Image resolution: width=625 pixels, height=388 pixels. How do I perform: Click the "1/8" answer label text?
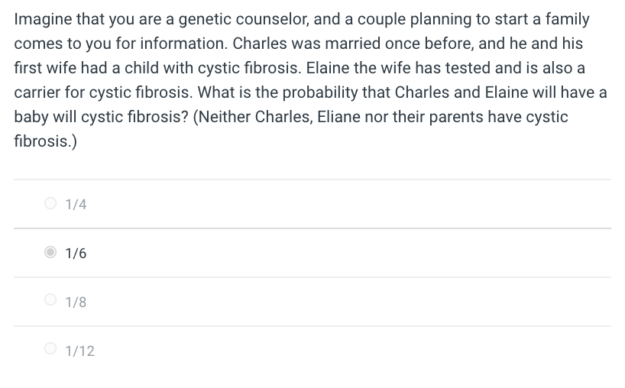76,302
